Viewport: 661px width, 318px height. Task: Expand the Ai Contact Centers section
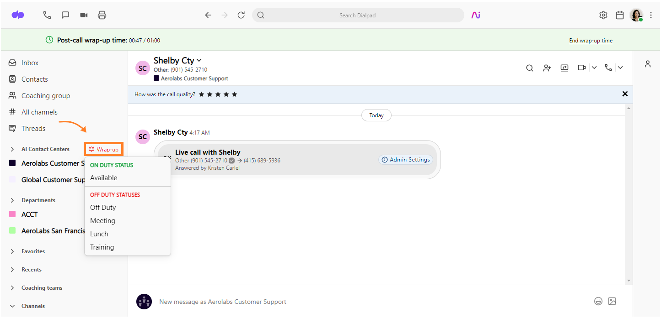pos(12,149)
